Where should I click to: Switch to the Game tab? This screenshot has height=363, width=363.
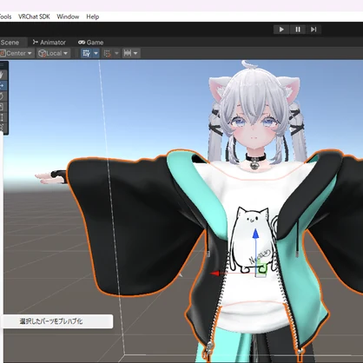tap(91, 43)
